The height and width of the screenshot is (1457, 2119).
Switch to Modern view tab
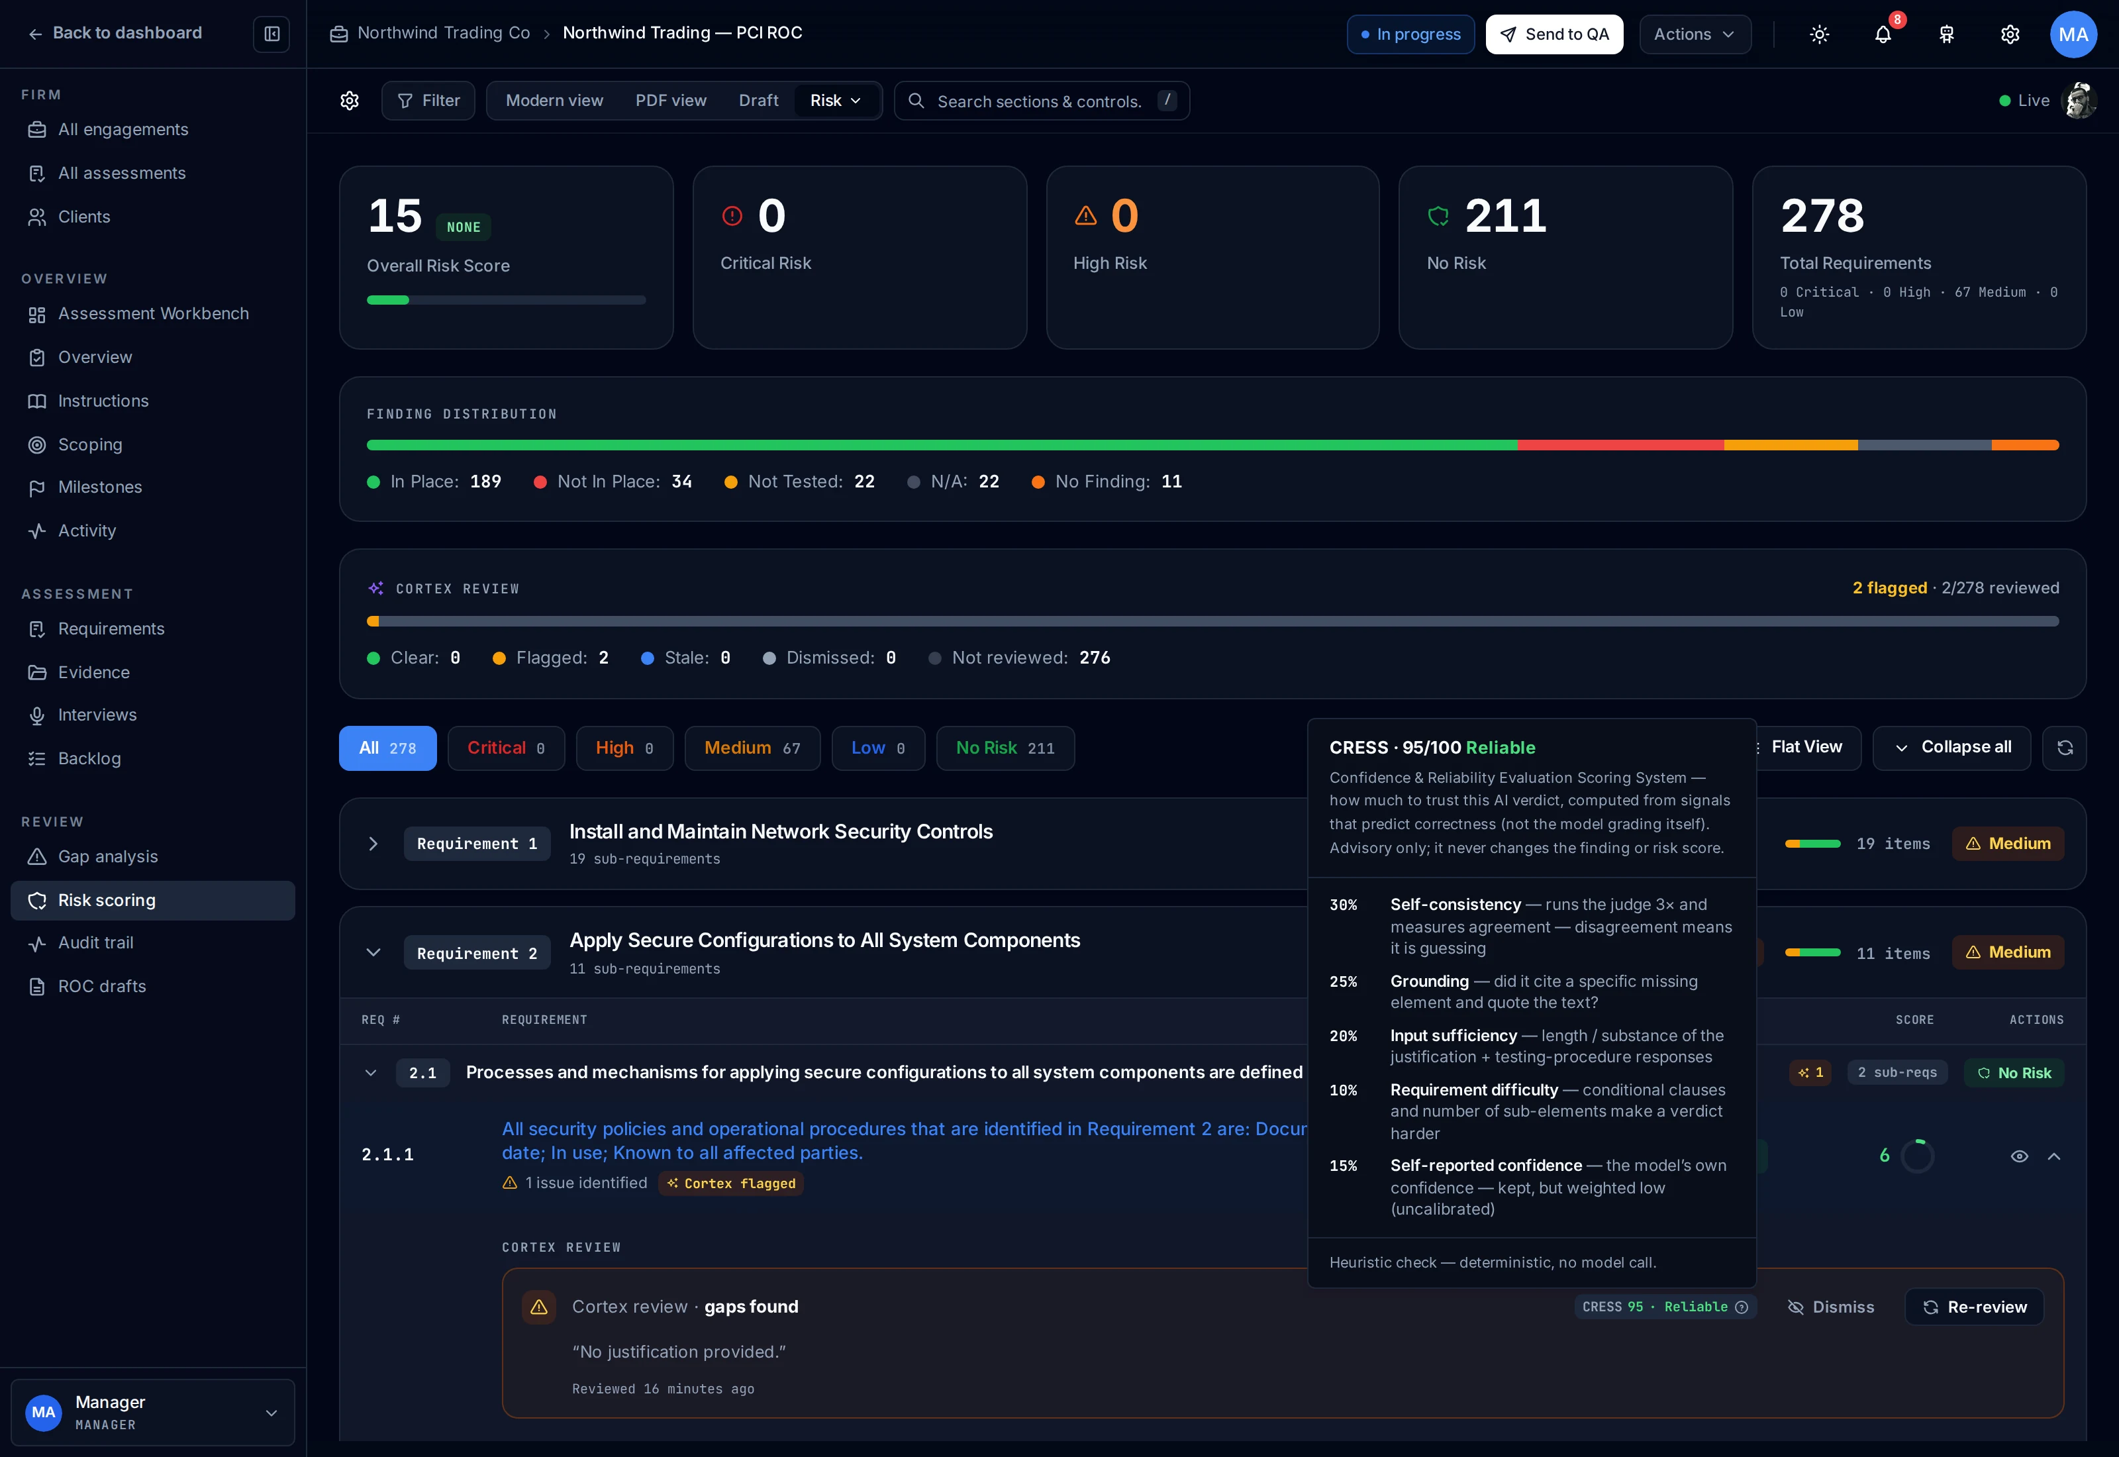point(554,101)
